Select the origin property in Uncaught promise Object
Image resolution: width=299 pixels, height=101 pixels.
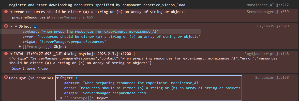tap(106, 93)
